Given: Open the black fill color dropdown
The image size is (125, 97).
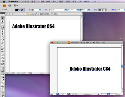Looking at the screenshot, I should (19, 10).
